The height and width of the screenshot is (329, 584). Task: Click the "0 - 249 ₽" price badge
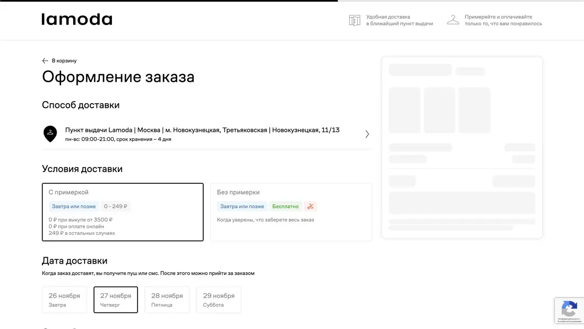point(115,206)
